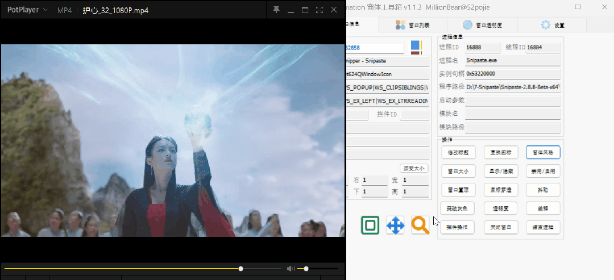This screenshot has width=614, height=280.
Task: Click the 改变大小 button
Action: coord(414,168)
